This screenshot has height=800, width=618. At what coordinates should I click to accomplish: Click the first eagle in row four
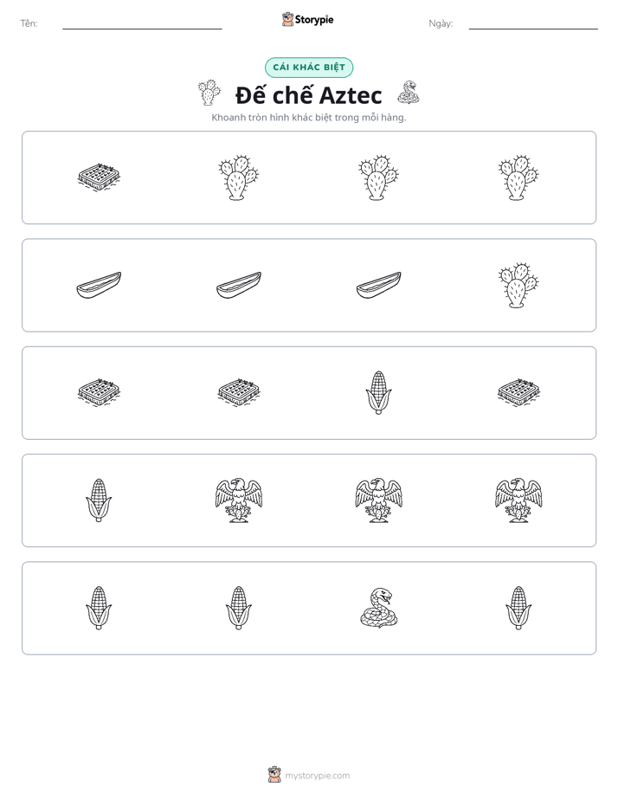click(239, 500)
